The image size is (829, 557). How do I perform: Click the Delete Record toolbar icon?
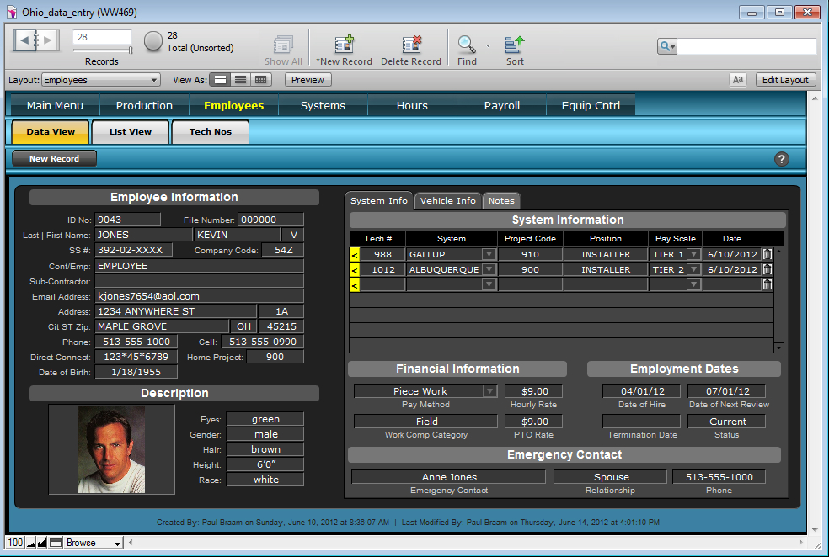411,45
